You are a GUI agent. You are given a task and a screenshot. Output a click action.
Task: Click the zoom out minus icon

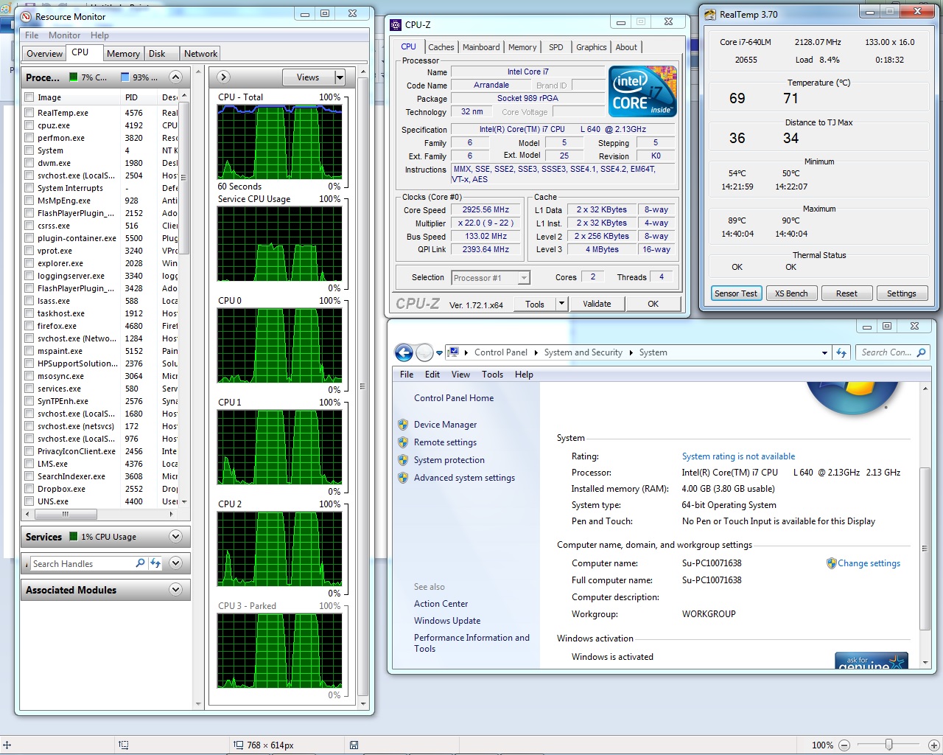(844, 745)
